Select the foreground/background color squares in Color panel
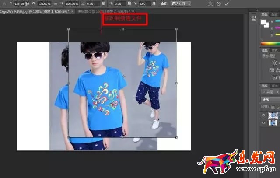Viewport: 280px width, 178px height. 265,22
